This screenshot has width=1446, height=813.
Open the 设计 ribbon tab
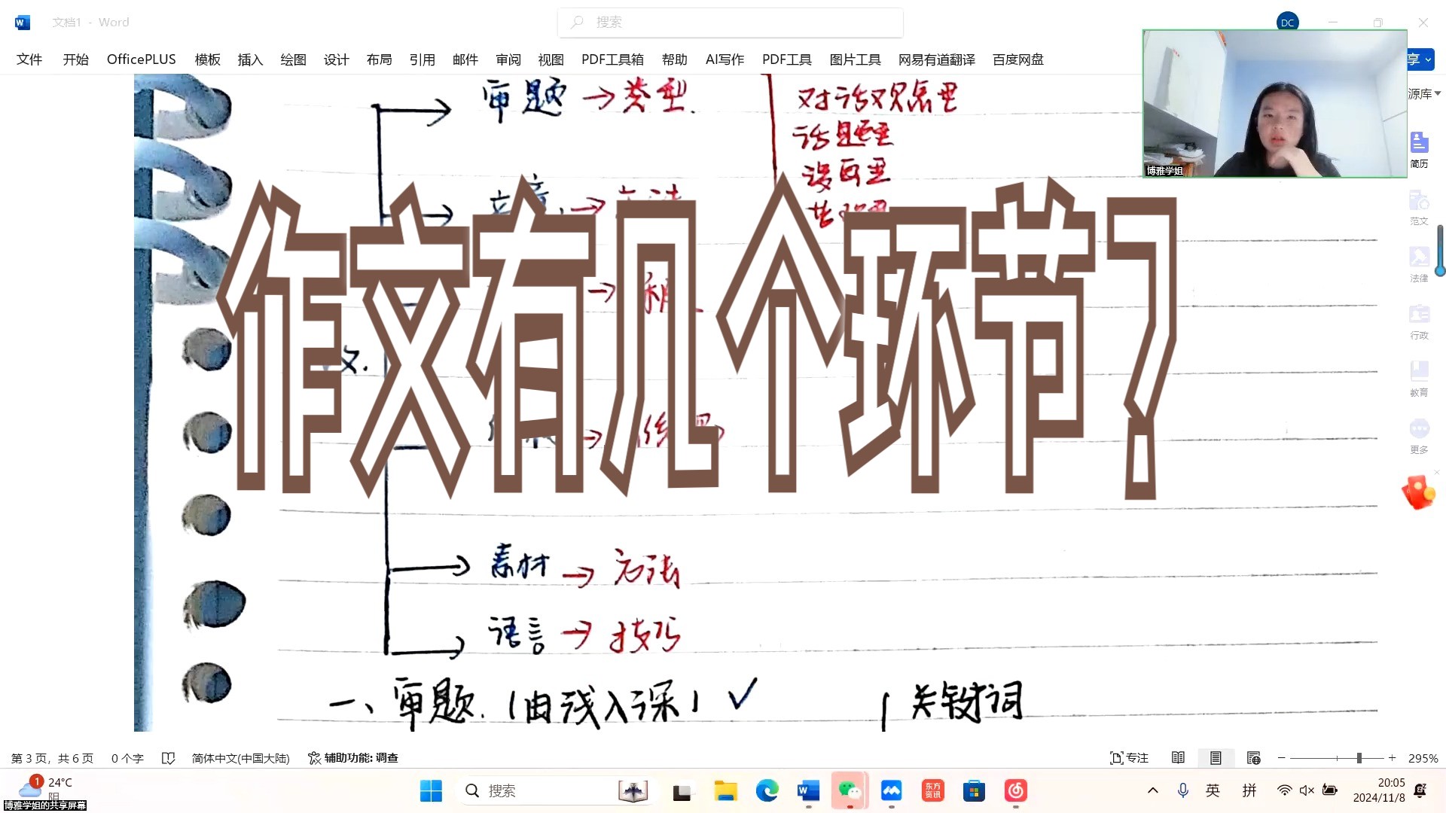pyautogui.click(x=336, y=59)
